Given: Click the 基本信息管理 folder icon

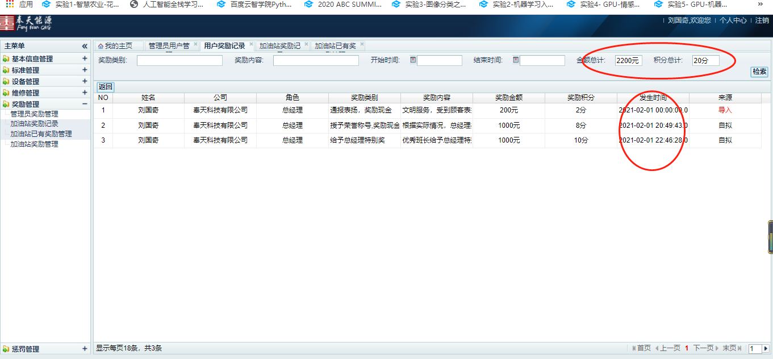Looking at the screenshot, I should pyautogui.click(x=6, y=59).
